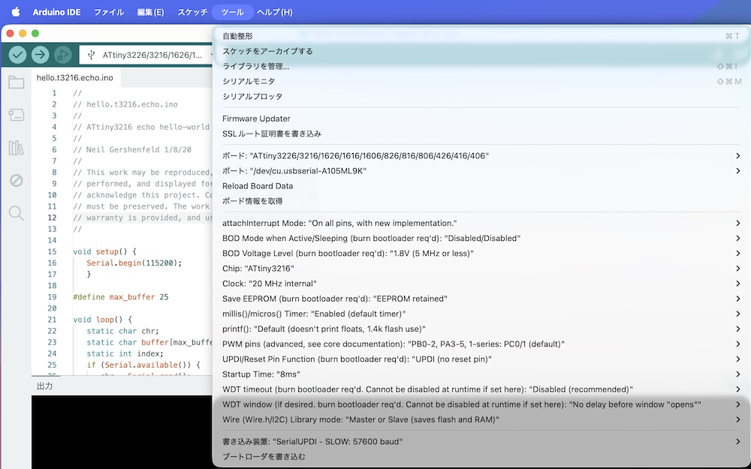Click Reload Board Data entry
751x469 pixels.
[258, 186]
